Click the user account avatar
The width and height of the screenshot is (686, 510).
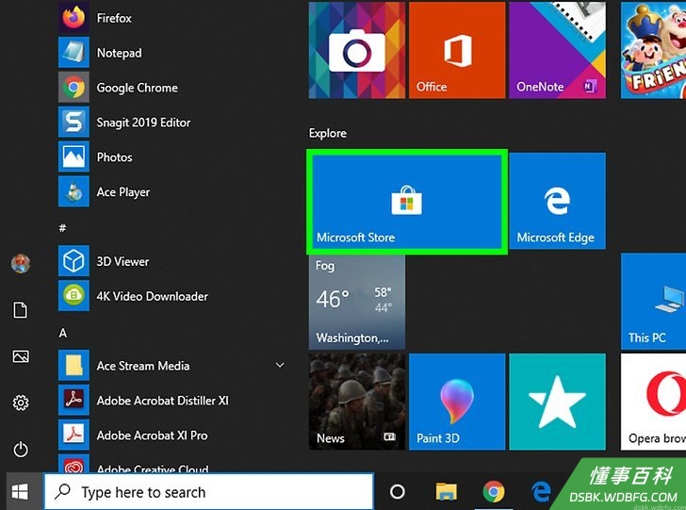[x=21, y=264]
